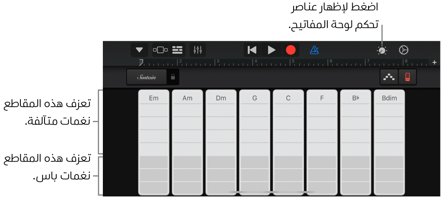
Task: Tap the Em chord strip label
Action: (x=154, y=98)
